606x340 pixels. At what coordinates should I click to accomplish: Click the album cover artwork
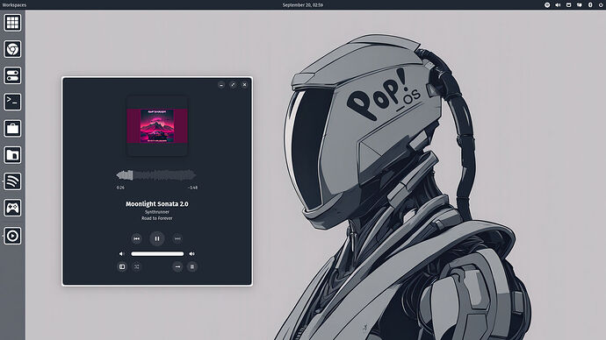tap(157, 126)
